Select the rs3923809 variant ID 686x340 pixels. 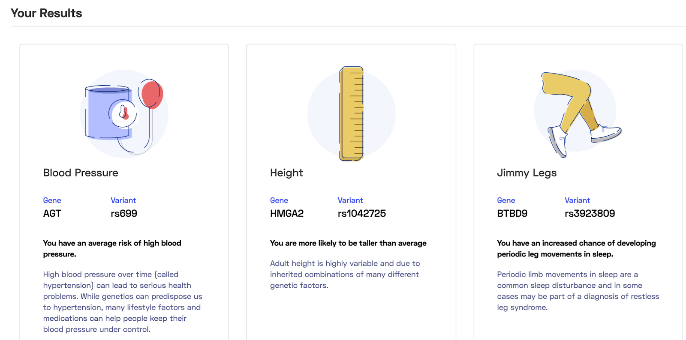click(590, 213)
